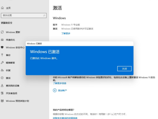
Task: Click the plus circle icon for 添加帐户
Action: pos(55,90)
